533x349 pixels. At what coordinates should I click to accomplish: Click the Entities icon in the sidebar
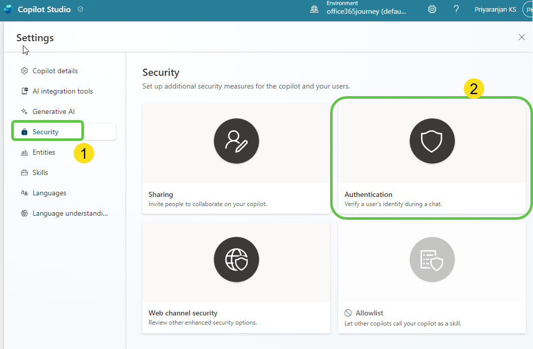23,152
